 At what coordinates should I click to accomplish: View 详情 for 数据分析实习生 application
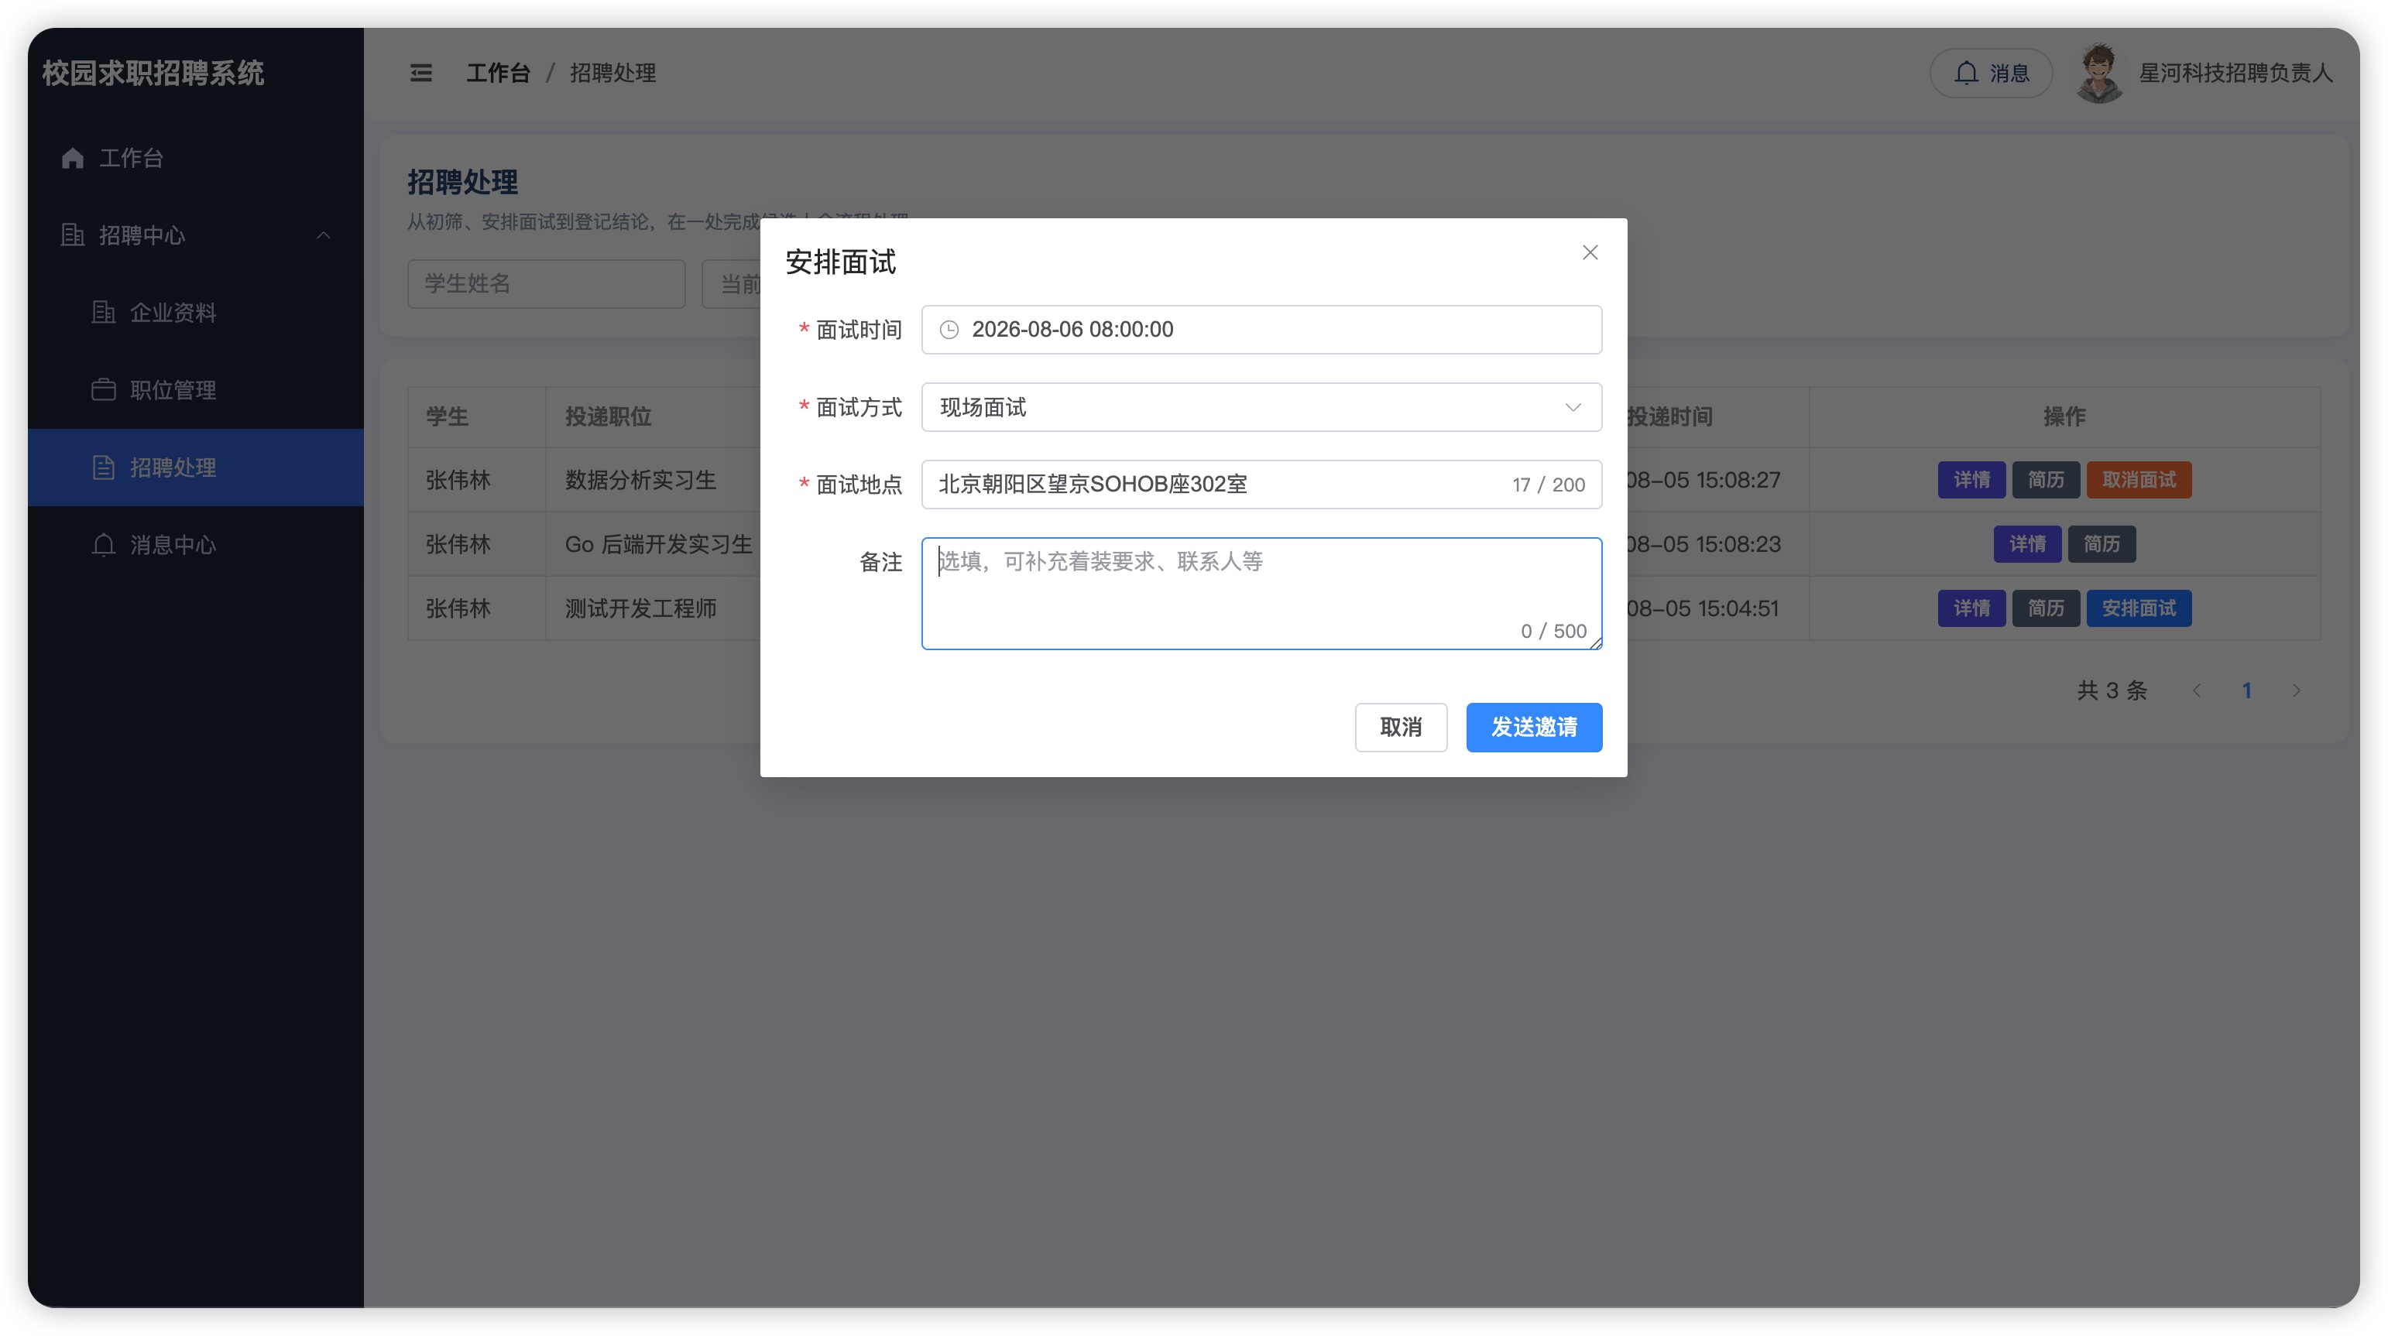pyautogui.click(x=1971, y=480)
